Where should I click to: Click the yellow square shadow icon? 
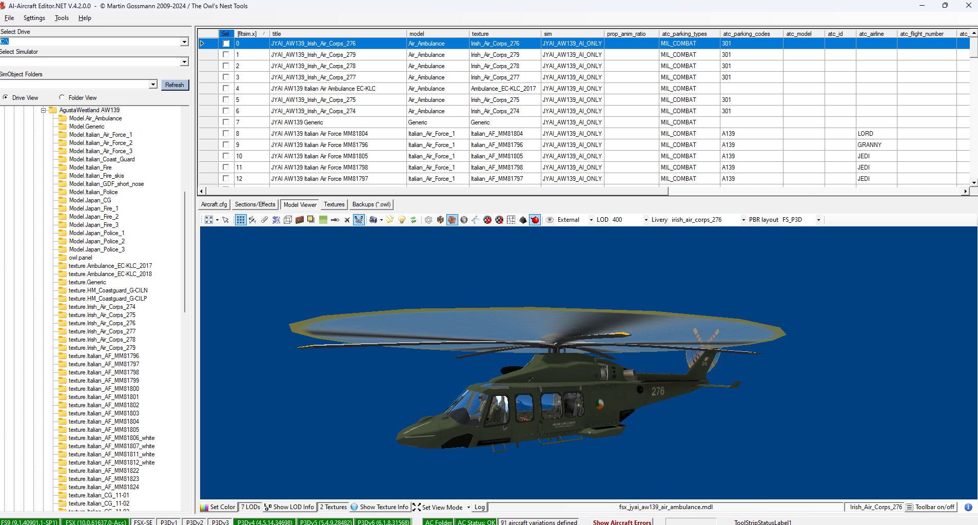point(311,220)
